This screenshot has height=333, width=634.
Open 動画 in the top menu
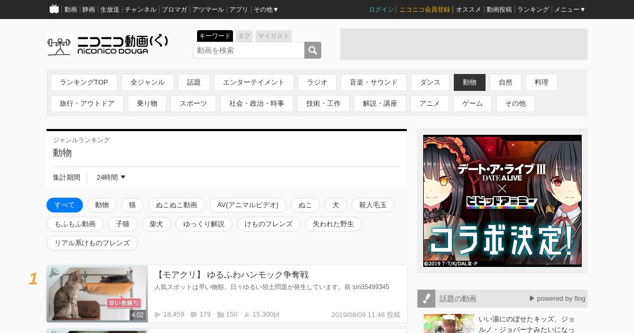click(71, 10)
